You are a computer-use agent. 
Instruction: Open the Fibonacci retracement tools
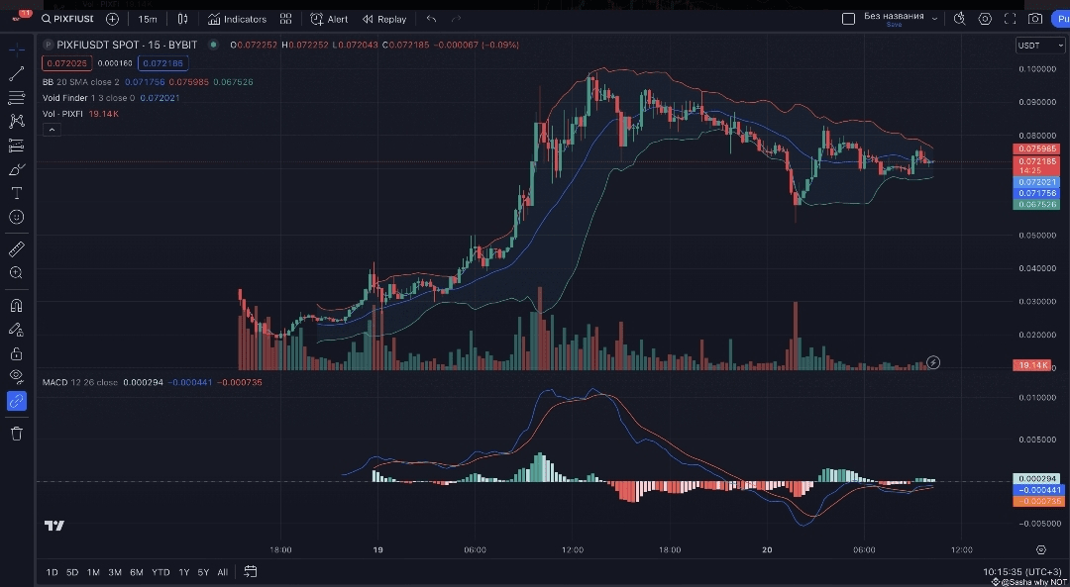17,97
